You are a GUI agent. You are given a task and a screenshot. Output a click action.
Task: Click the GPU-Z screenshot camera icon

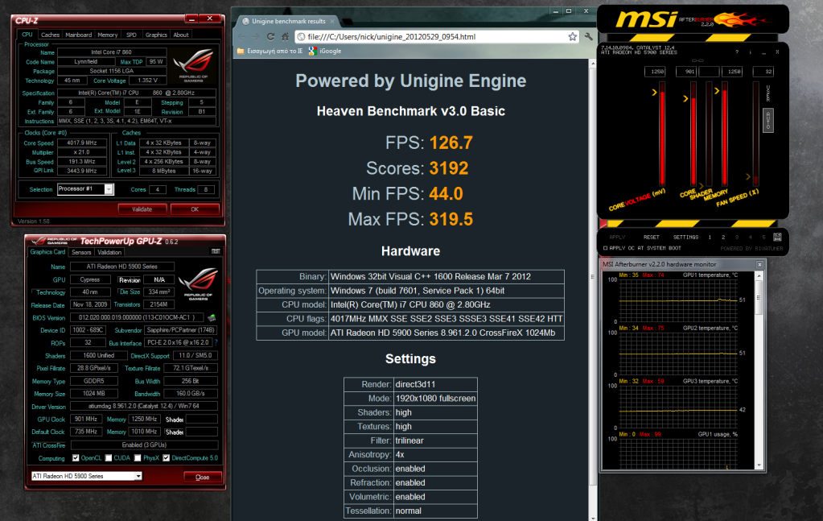[215, 251]
